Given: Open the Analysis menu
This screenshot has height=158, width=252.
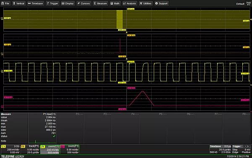Looking at the screenshot, I should [129, 3].
